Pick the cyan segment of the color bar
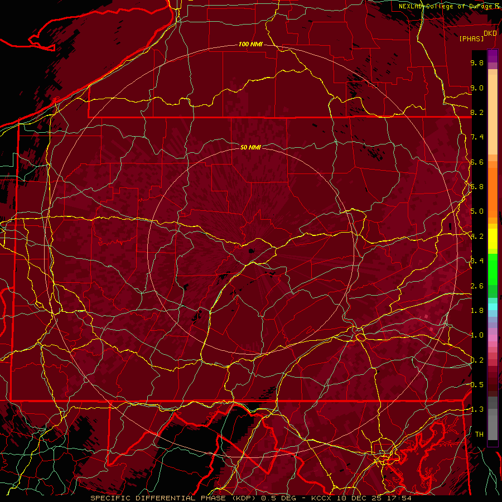Viewport: 502px width, 502px height. tap(493, 307)
